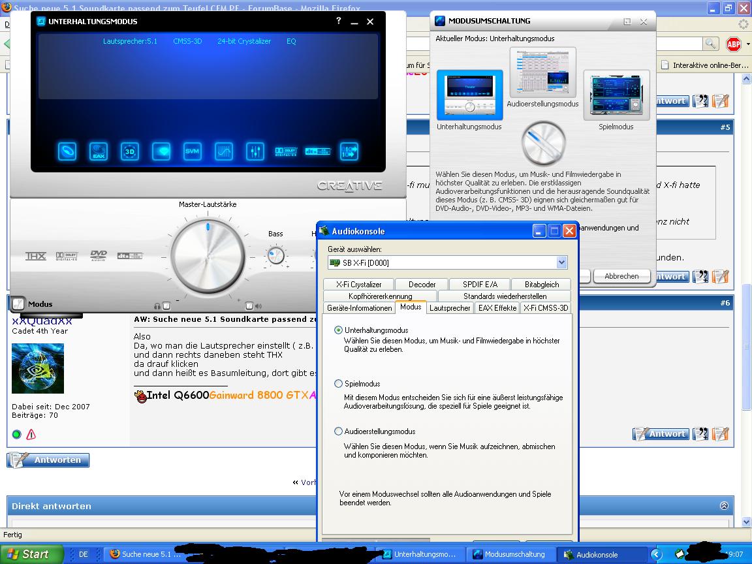The image size is (752, 564).
Task: Open the Standards wiederherstellen tab
Action: [x=505, y=296]
